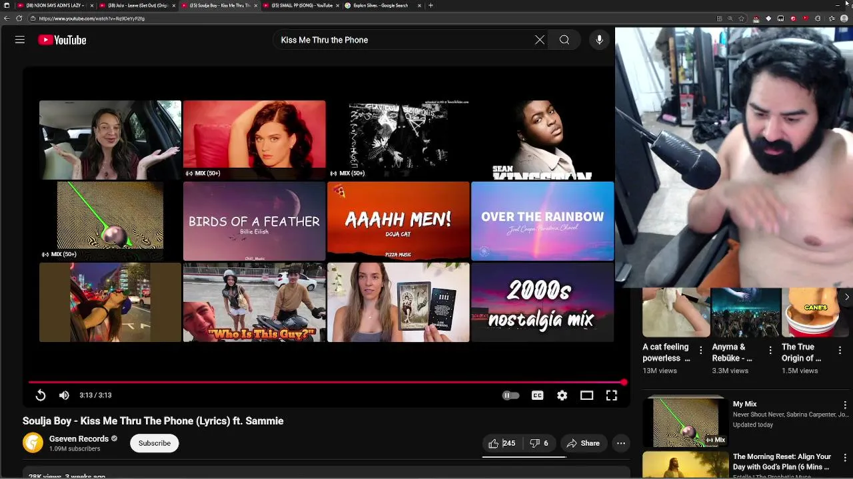The width and height of the screenshot is (853, 479).
Task: Toggle the autoplay switch
Action: [x=510, y=395]
